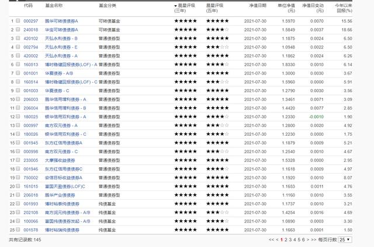Open fund link 东方红信用债债券A

pos(64,143)
